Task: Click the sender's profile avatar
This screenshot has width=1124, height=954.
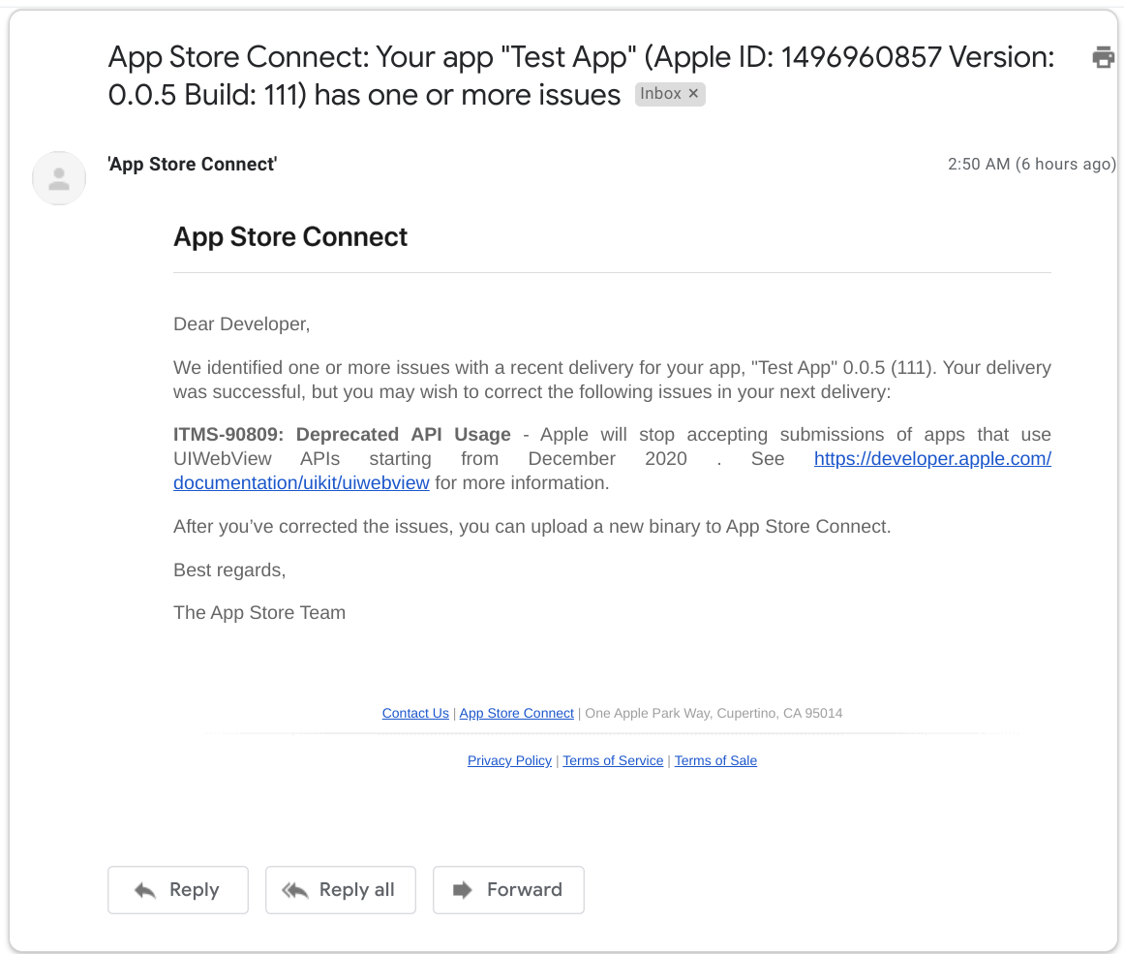Action: coord(59,178)
